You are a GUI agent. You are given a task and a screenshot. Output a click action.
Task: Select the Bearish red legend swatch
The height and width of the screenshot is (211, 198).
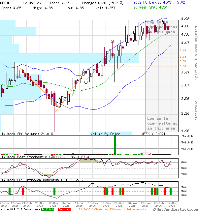[64, 209]
